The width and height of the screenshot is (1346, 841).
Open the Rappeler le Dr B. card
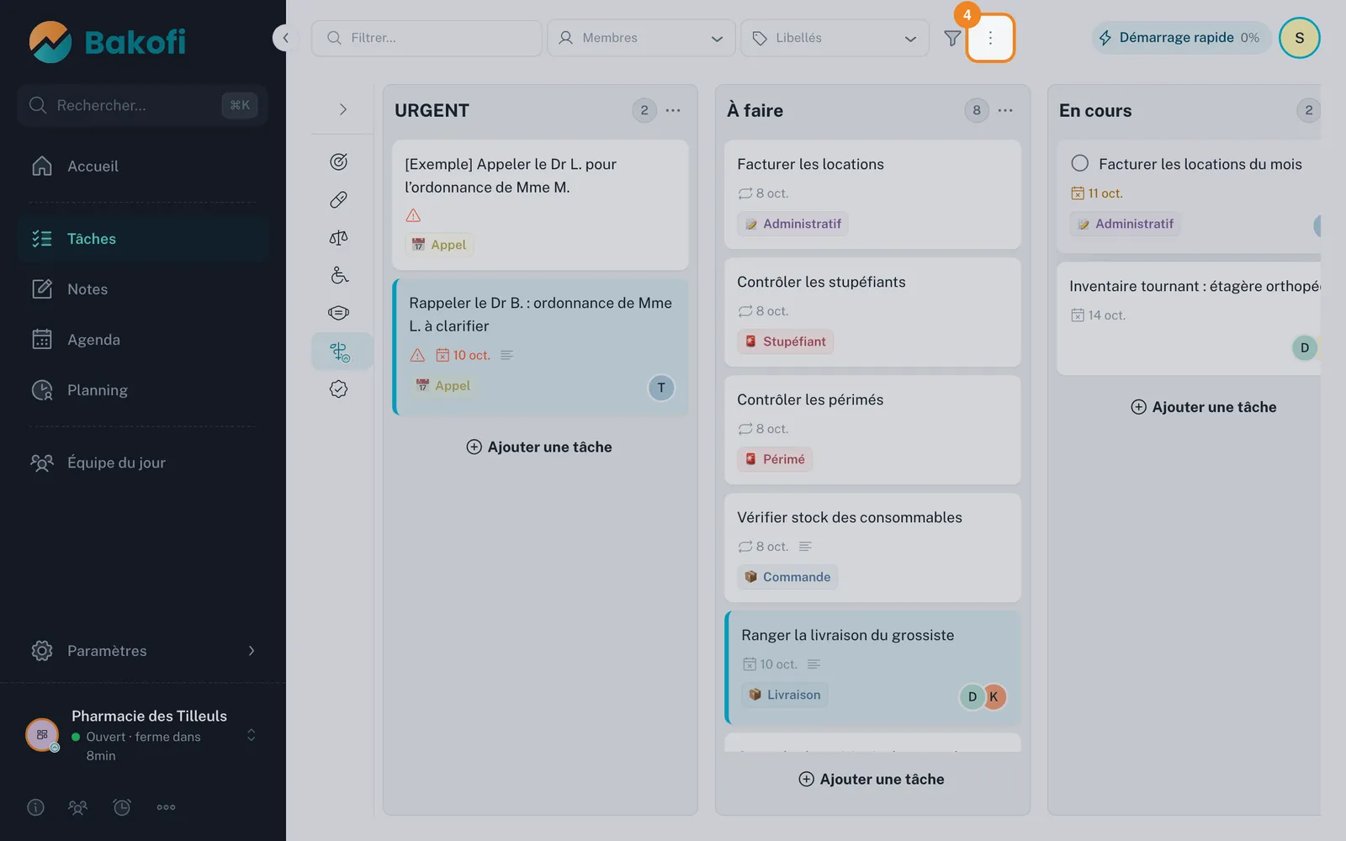point(540,347)
